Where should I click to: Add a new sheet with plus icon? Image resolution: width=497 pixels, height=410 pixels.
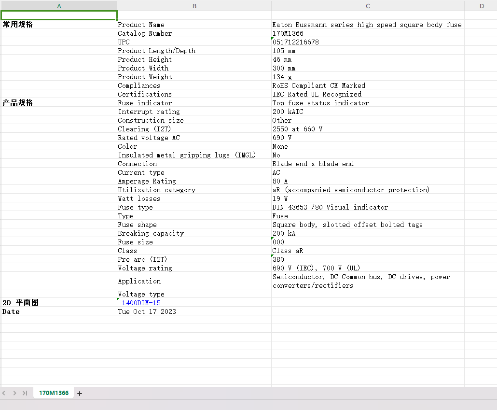point(80,394)
